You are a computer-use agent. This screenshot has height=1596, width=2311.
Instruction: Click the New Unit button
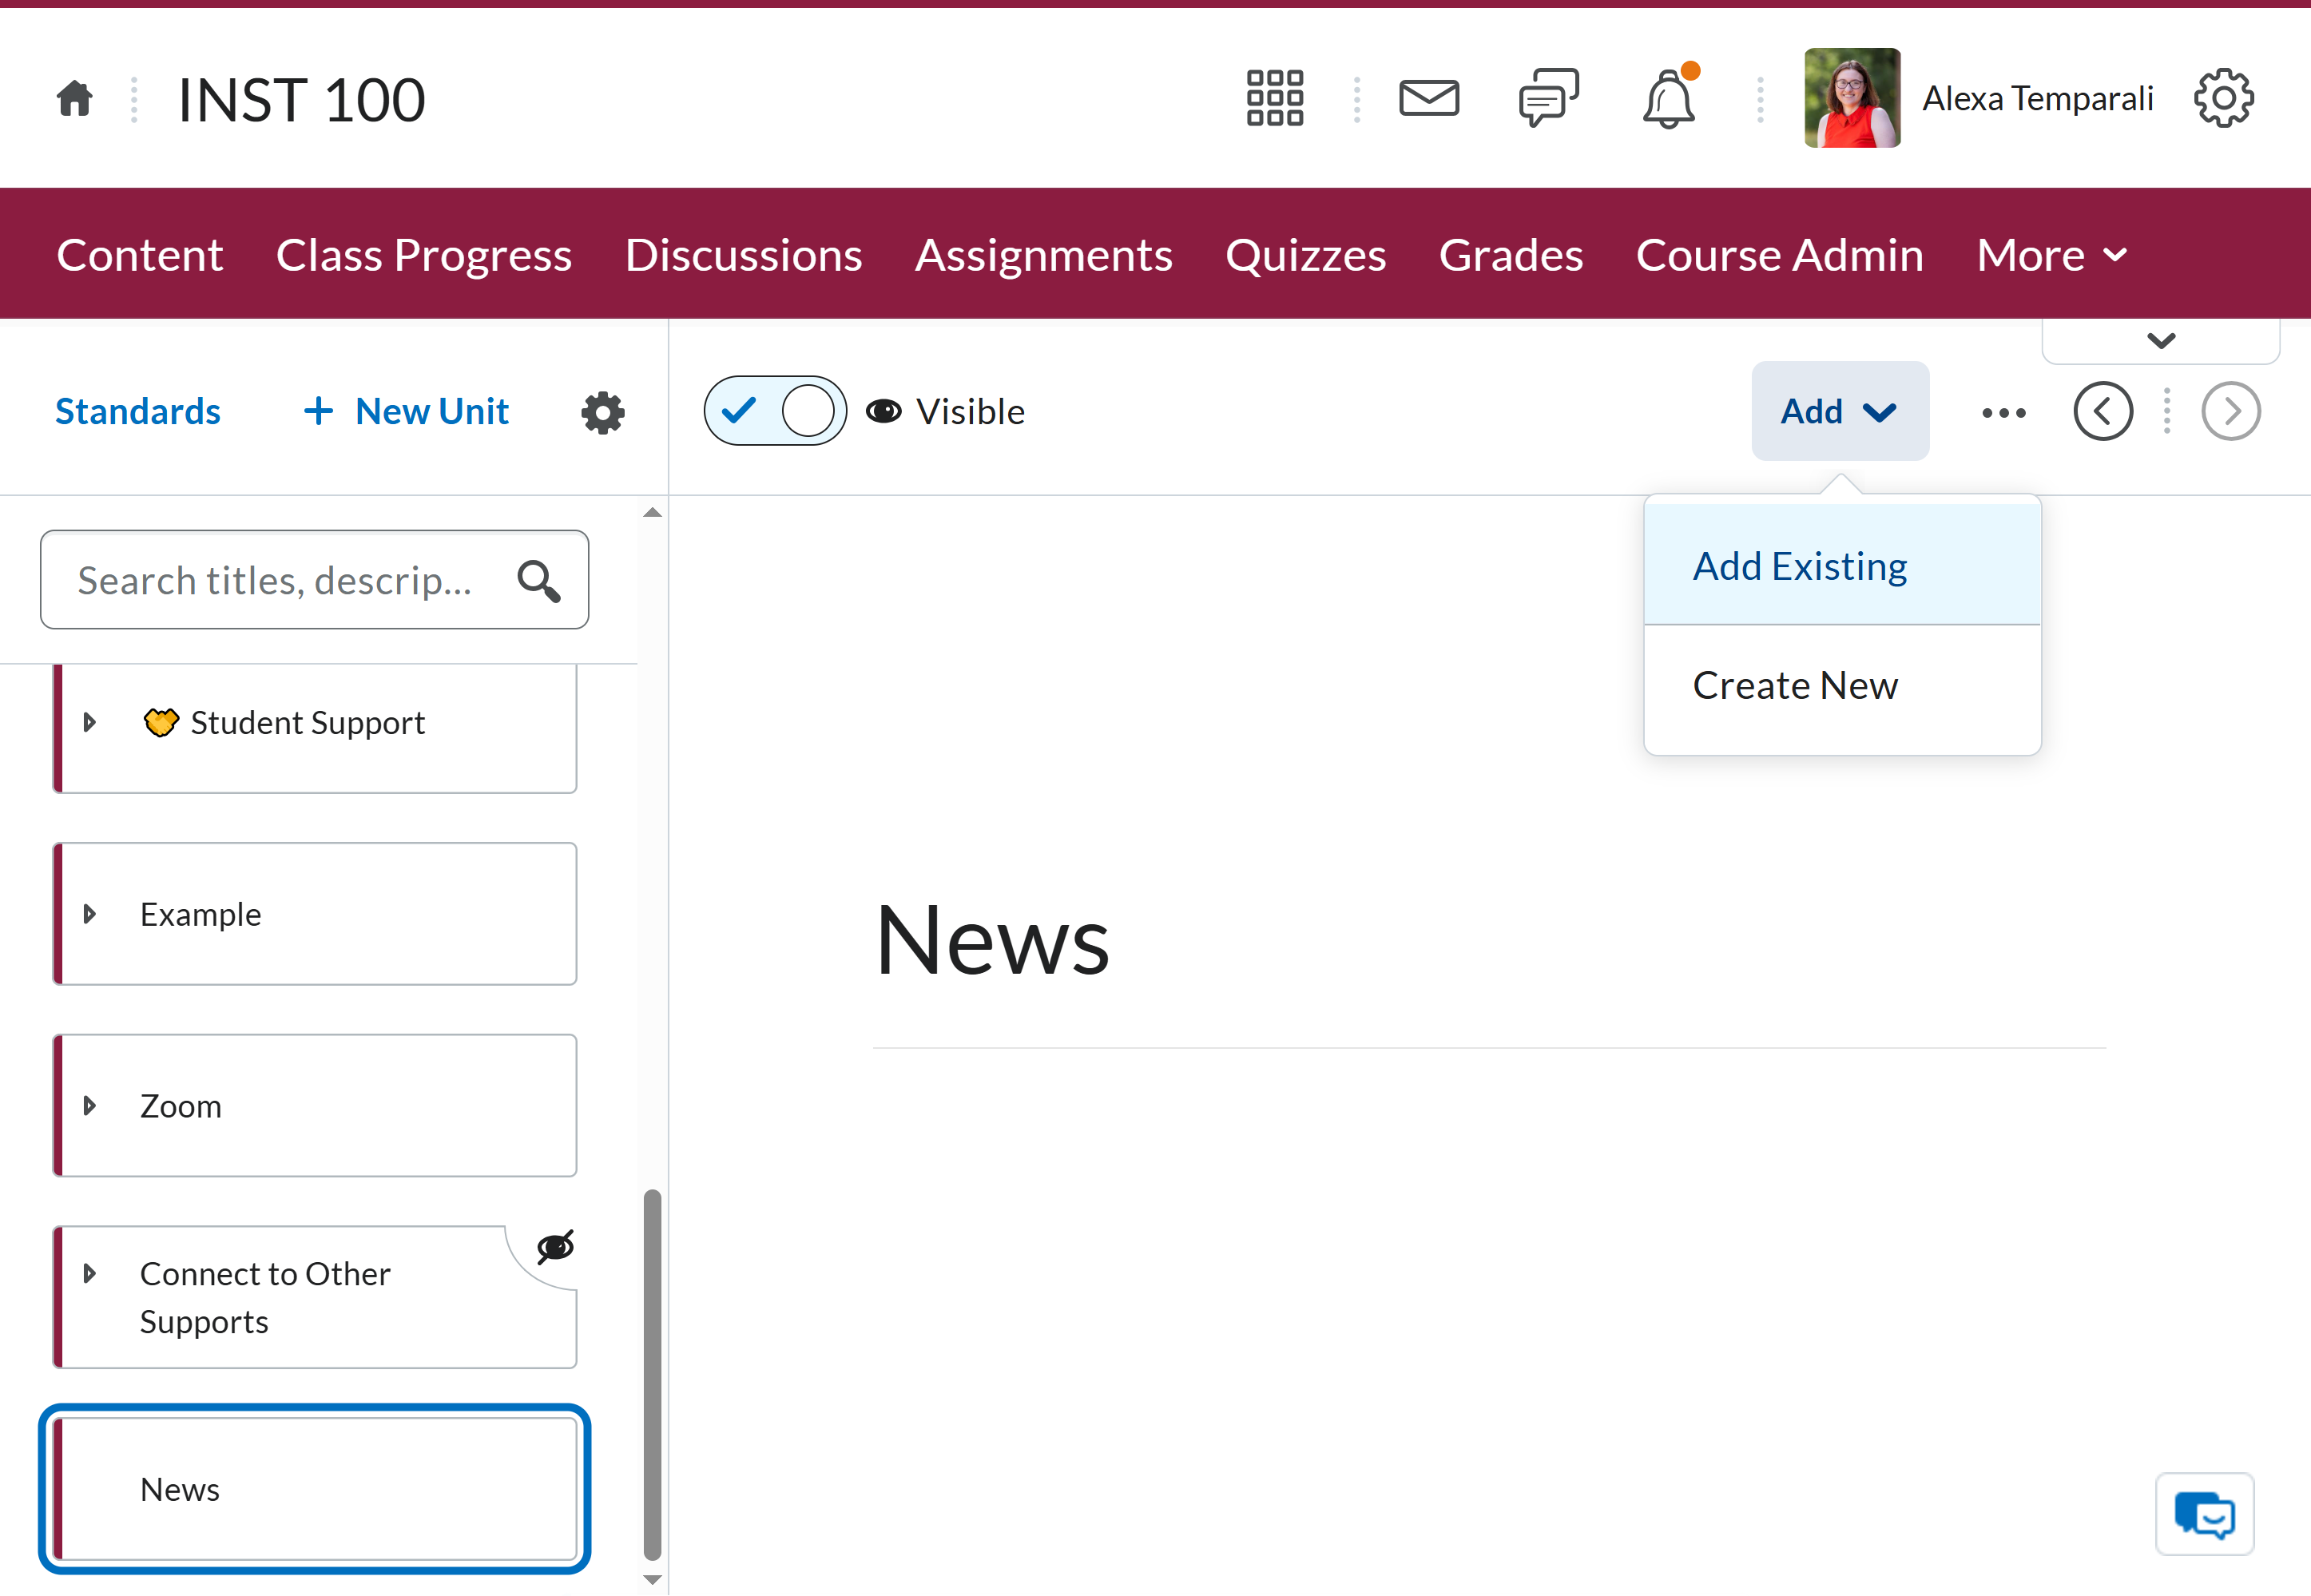pyautogui.click(x=406, y=411)
